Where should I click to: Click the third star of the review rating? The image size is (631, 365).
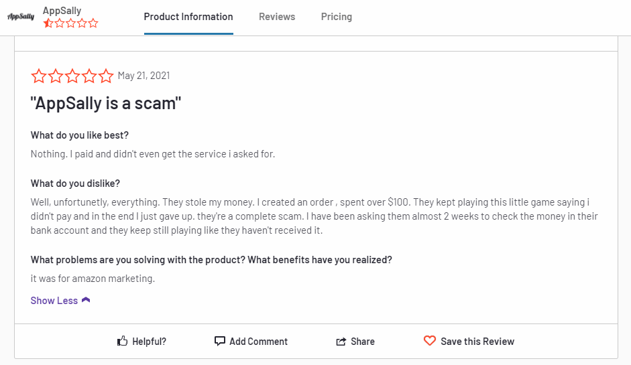tap(72, 76)
